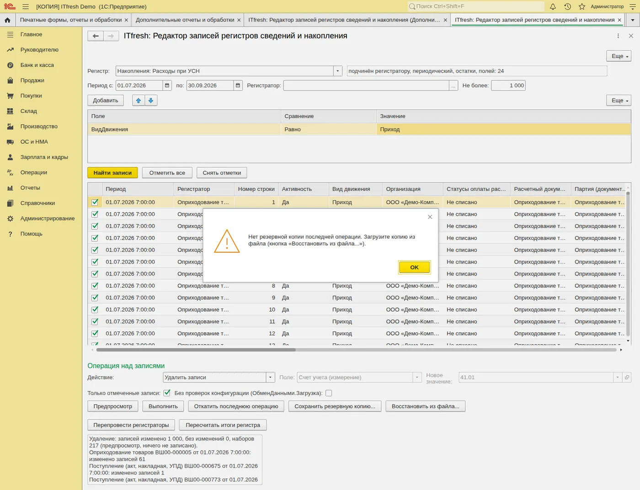Open the home start page icon

[x=7, y=20]
